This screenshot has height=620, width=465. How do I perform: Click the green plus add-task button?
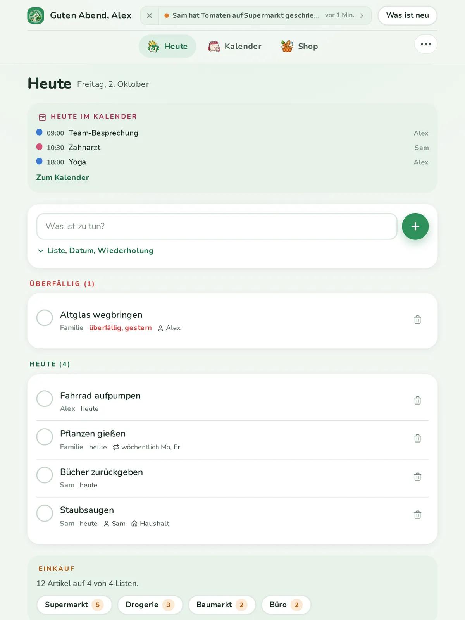coord(415,226)
